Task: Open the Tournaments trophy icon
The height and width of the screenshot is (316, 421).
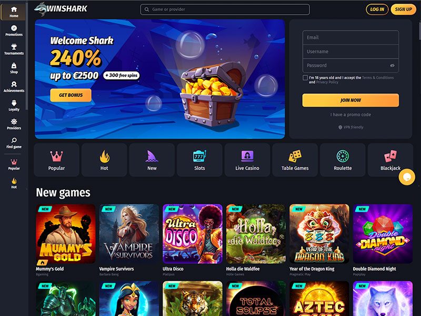Action: [x=14, y=47]
